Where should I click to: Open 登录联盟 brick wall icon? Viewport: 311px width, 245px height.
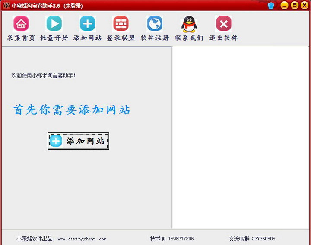(121, 24)
